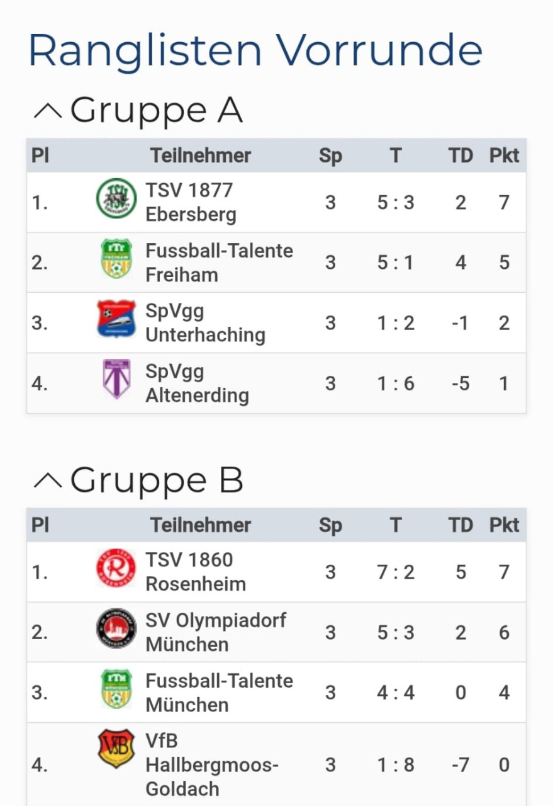Image resolution: width=553 pixels, height=806 pixels.
Task: Click the VfB Hallbergmoos-Goldach logo
Action: click(x=116, y=749)
